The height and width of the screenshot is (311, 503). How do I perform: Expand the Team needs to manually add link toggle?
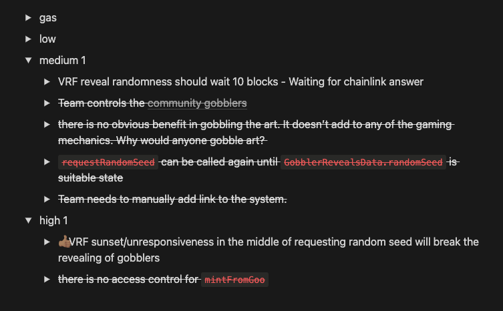point(47,199)
